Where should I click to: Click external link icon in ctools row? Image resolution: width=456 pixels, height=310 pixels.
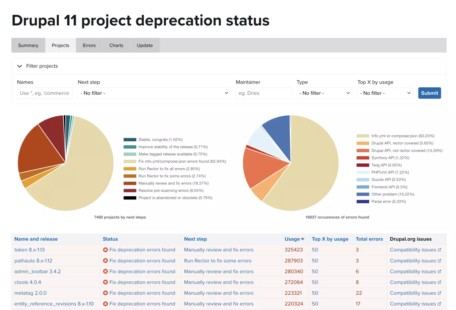(x=439, y=282)
